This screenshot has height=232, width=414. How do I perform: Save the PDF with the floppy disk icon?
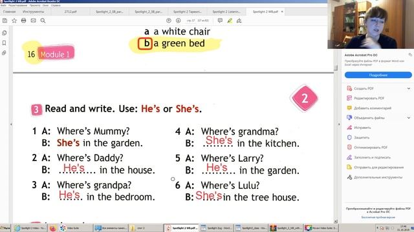[x=5, y=21]
